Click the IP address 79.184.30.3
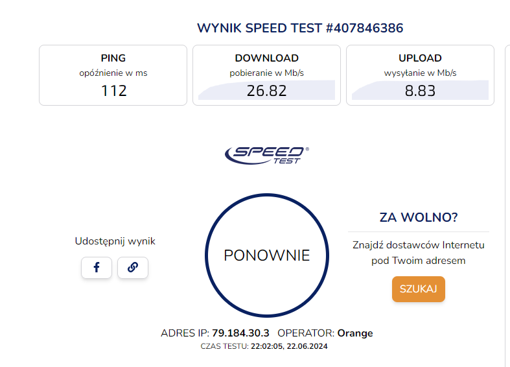 click(240, 333)
